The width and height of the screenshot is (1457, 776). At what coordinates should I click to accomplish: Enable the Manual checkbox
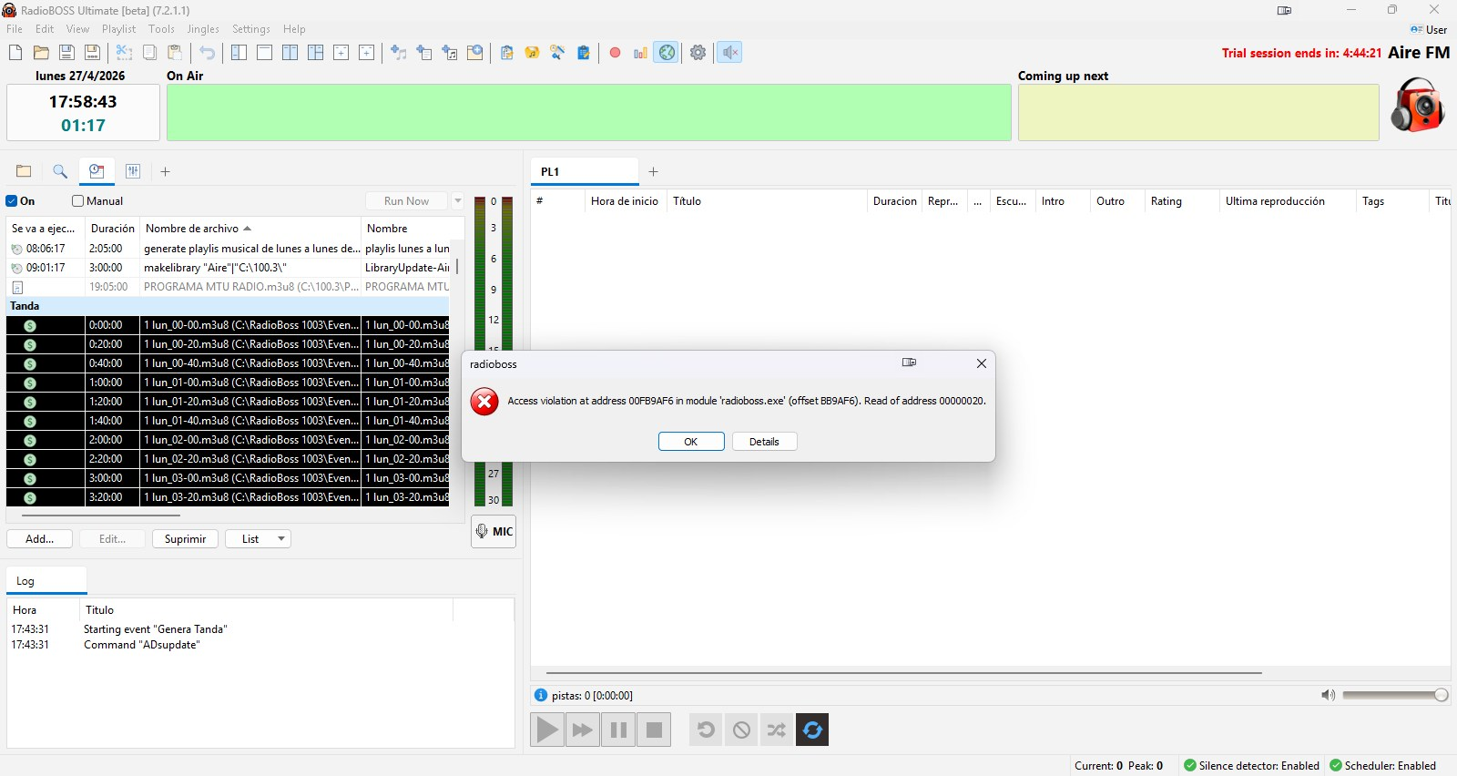click(78, 201)
